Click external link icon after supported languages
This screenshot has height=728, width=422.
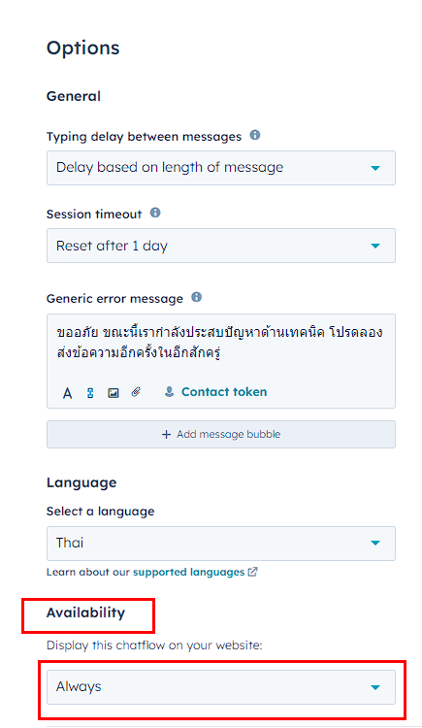252,572
